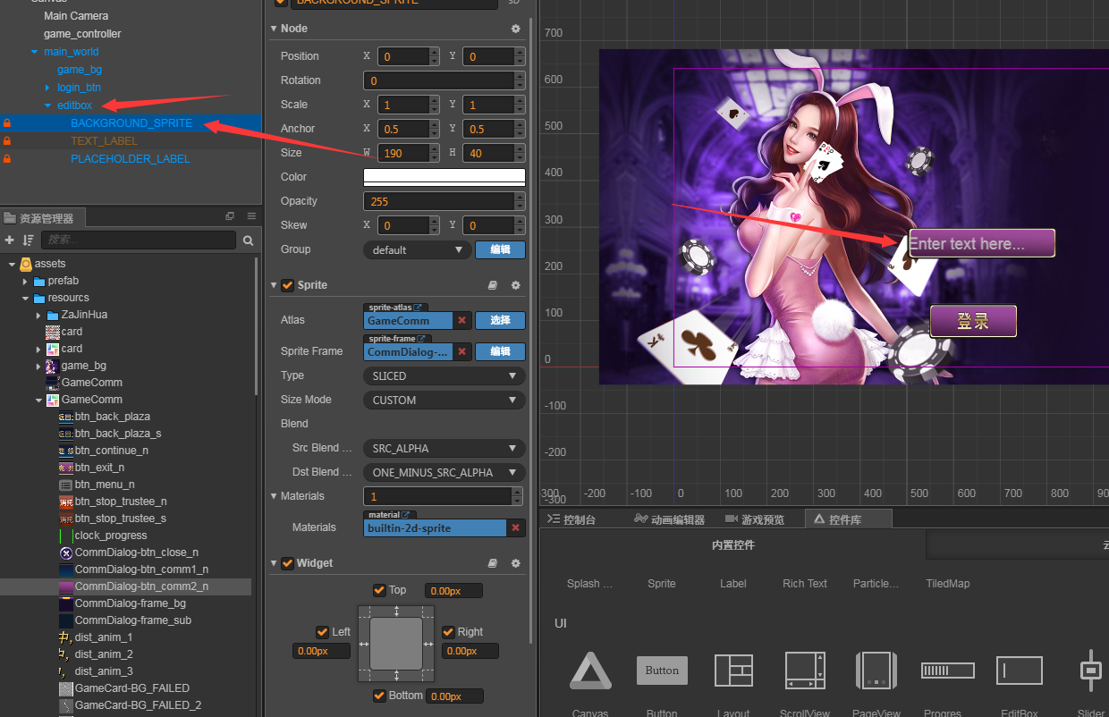Screen dimensions: 1109x717
Task: Select the btn_back_plaza asset
Action: click(113, 417)
